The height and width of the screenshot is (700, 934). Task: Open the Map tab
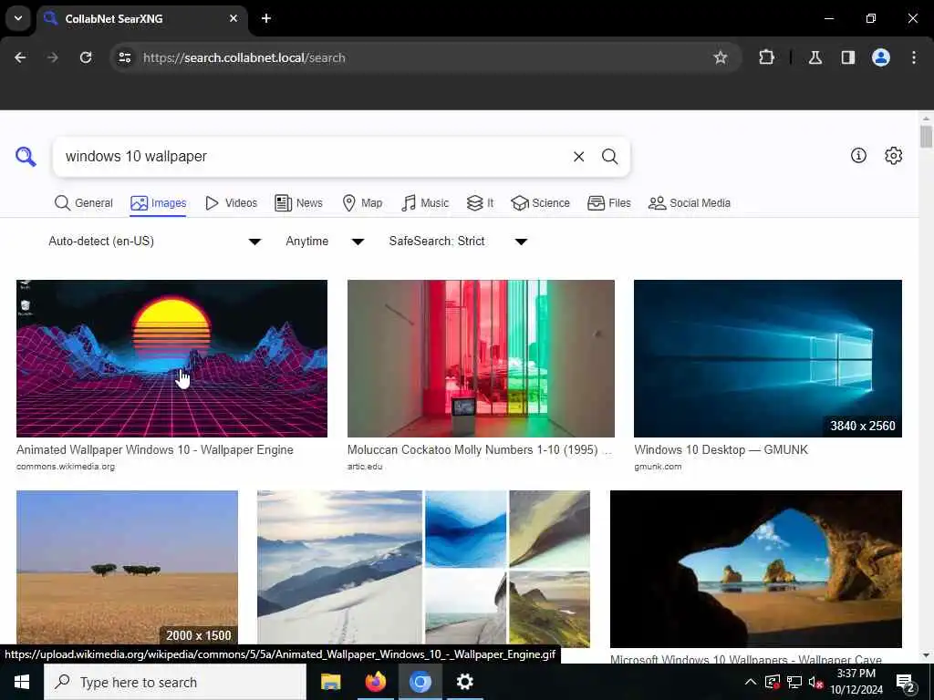click(362, 203)
